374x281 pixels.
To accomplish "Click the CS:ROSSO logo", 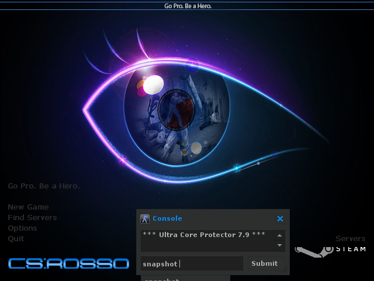I will (68, 263).
